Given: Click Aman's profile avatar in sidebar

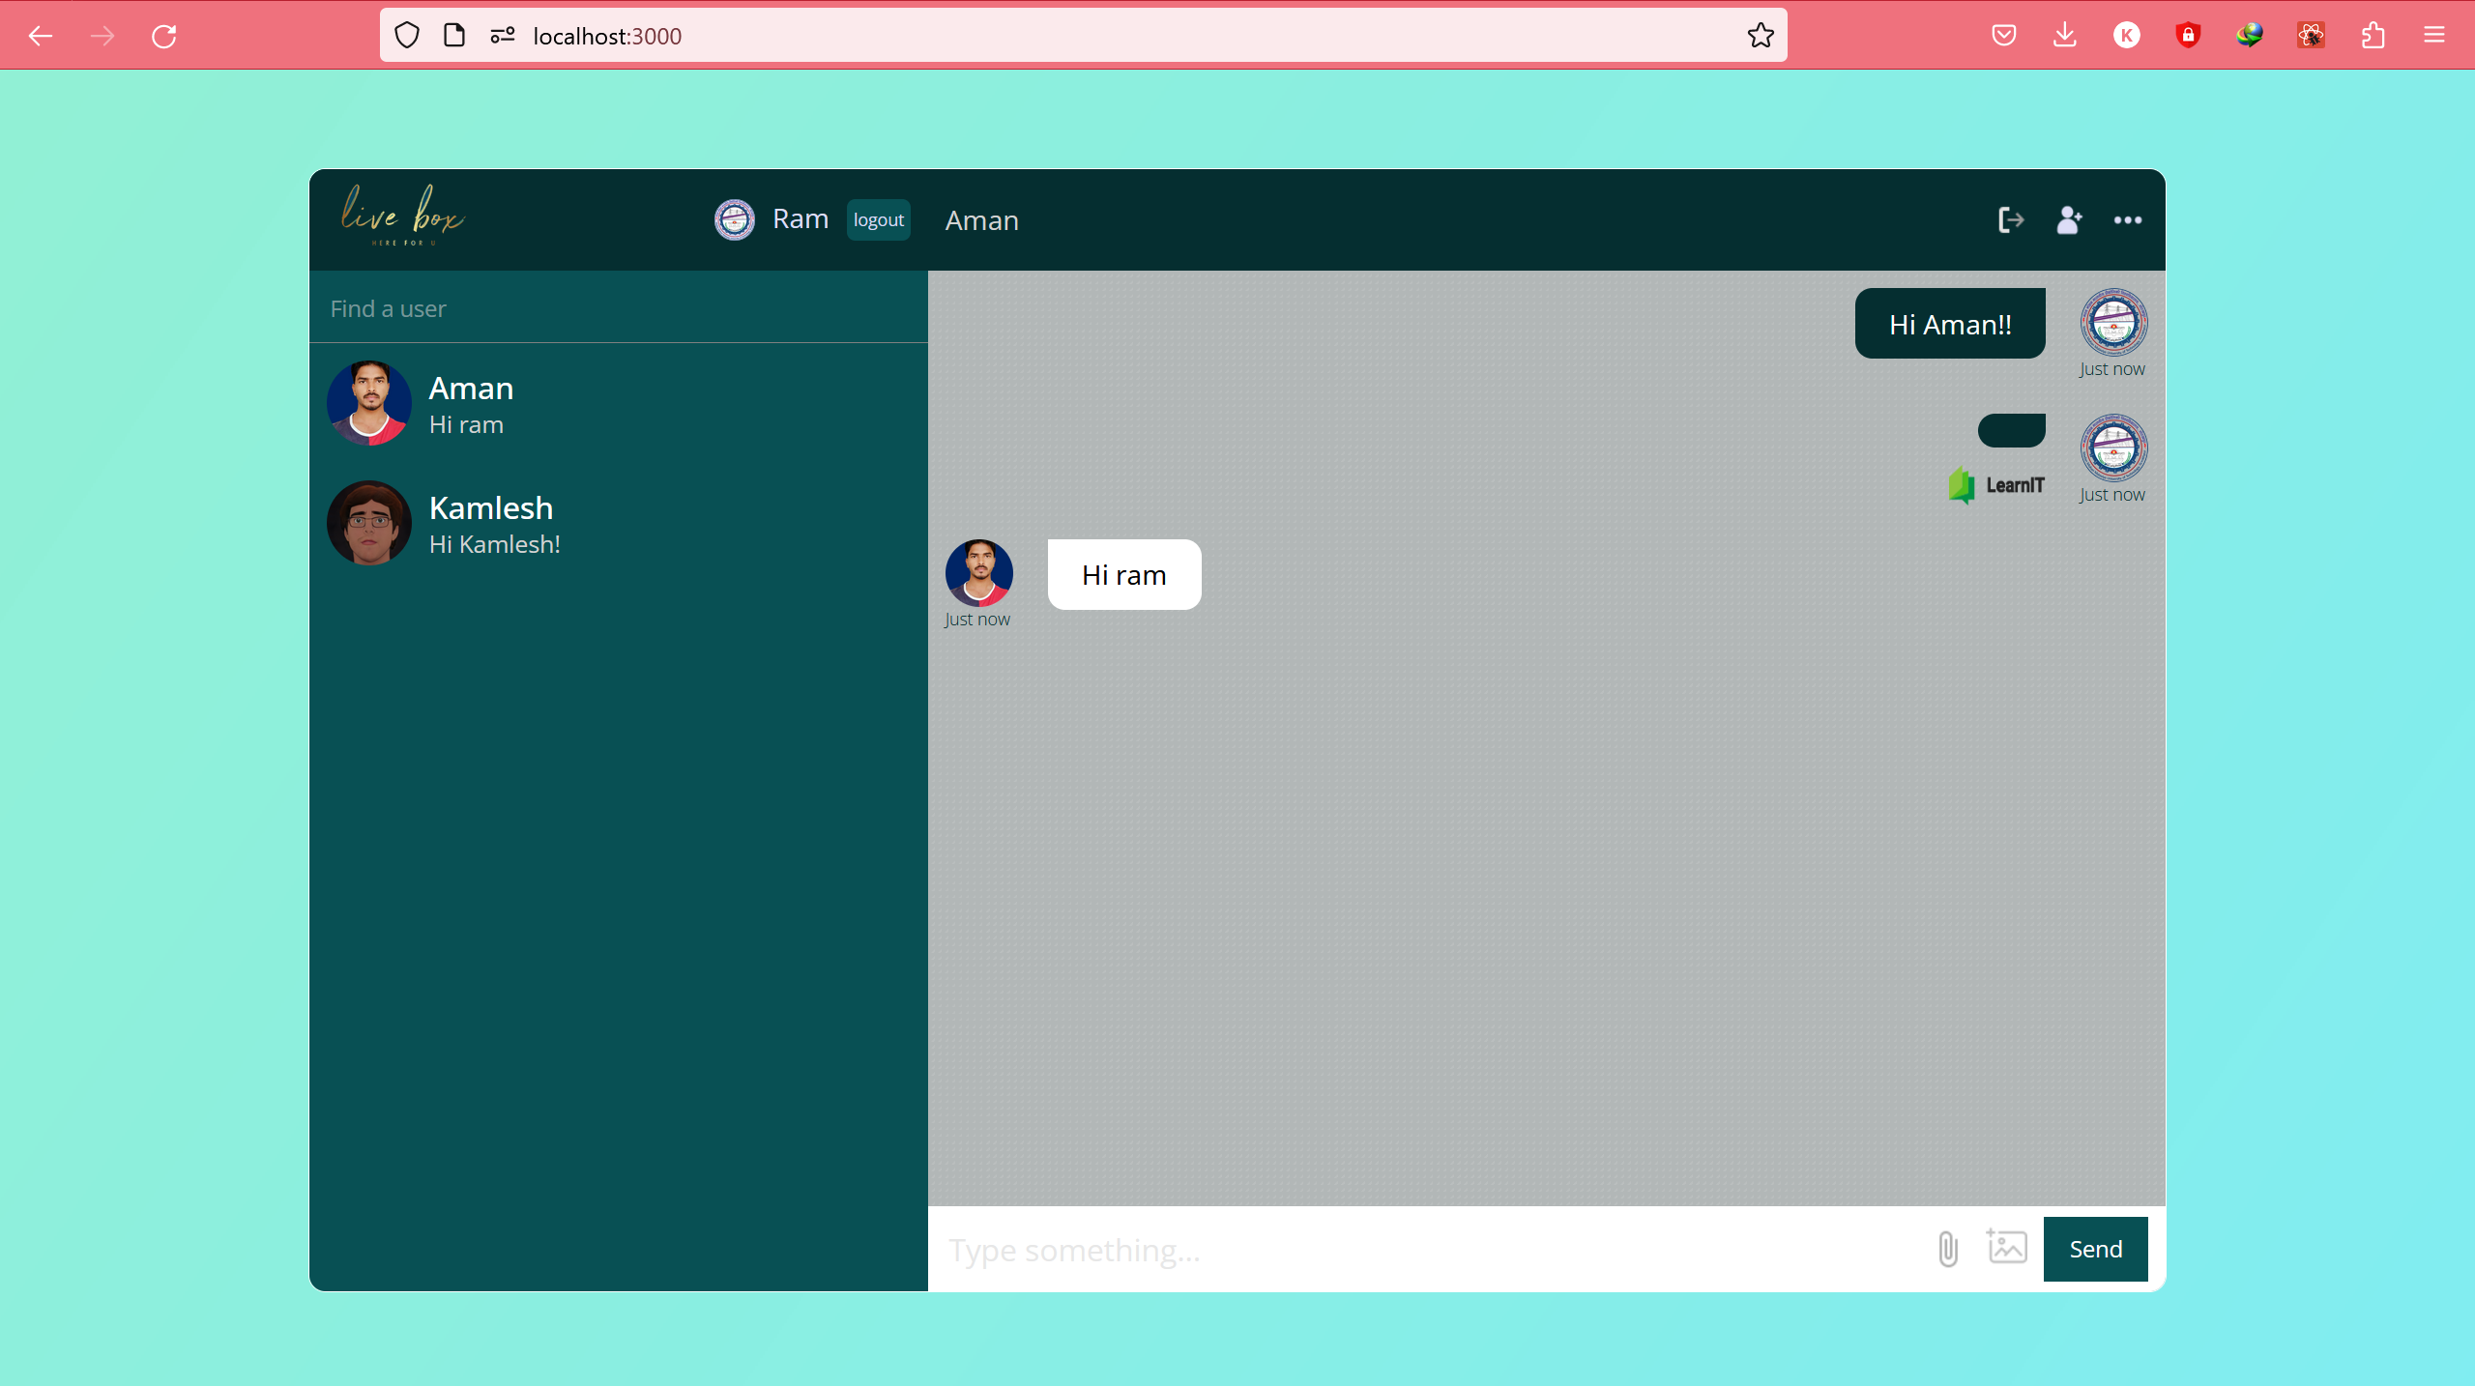Looking at the screenshot, I should click(369, 402).
